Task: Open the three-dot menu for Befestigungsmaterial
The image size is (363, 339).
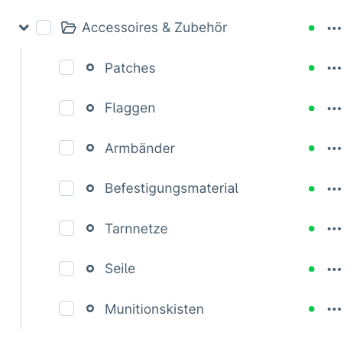Action: coord(334,189)
